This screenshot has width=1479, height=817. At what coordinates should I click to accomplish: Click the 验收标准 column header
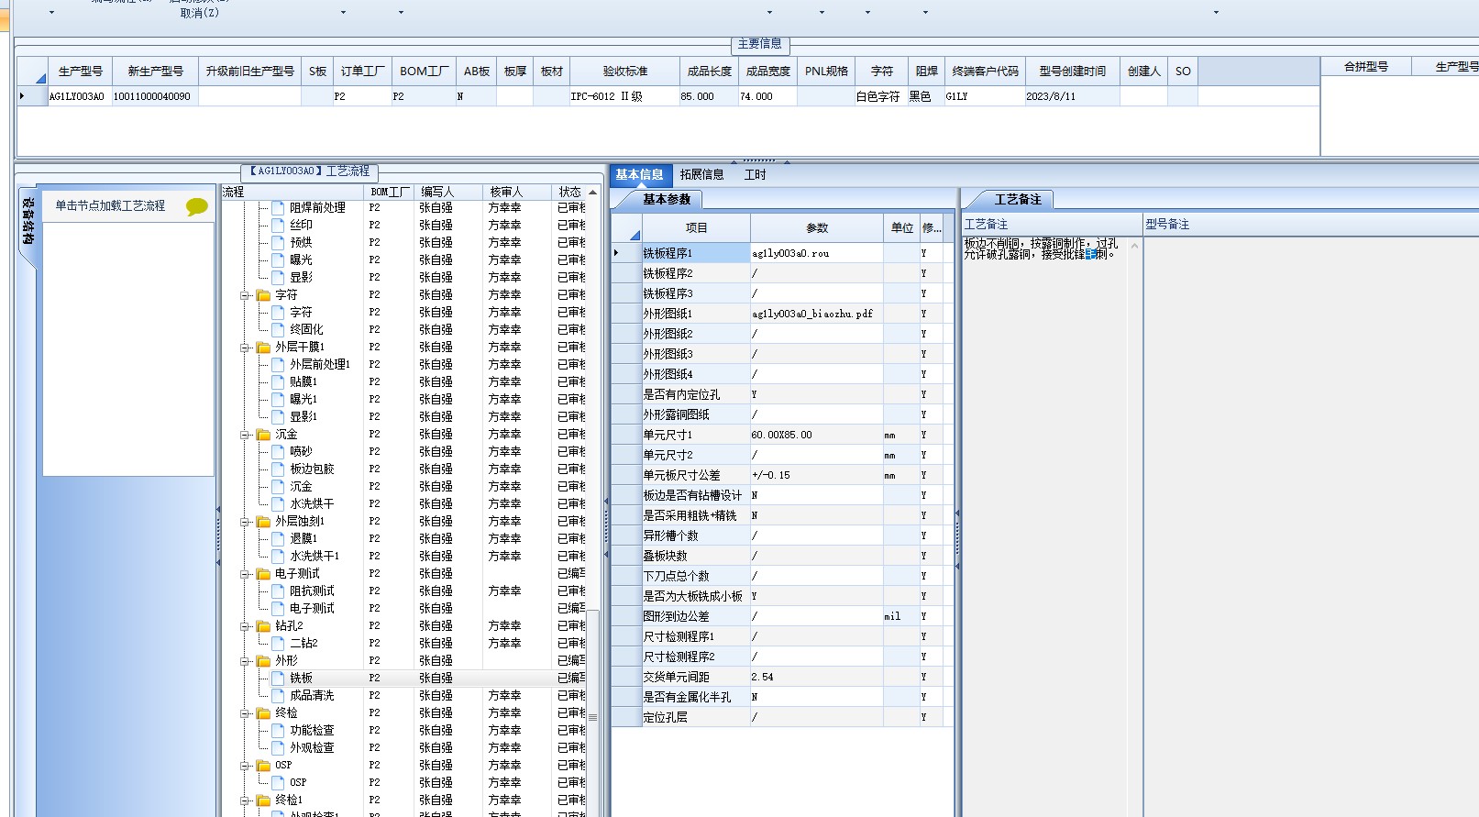624,72
